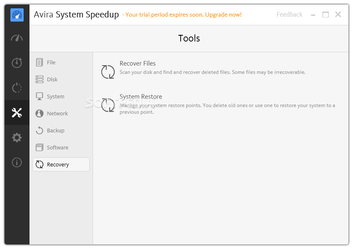Switch to the File tools tab
Screen dimensions: 353x249
[x=61, y=62]
